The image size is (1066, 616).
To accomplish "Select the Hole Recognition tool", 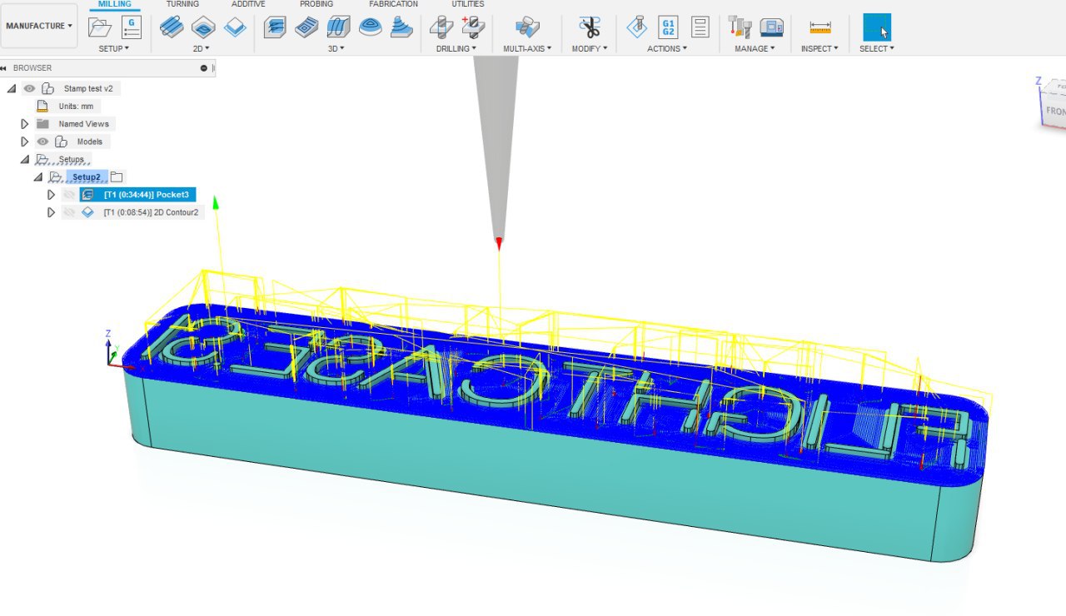I will coord(473,27).
